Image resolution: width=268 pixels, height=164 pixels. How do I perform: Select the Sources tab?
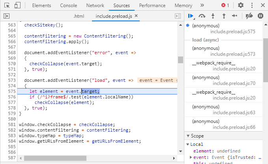tap(122, 6)
